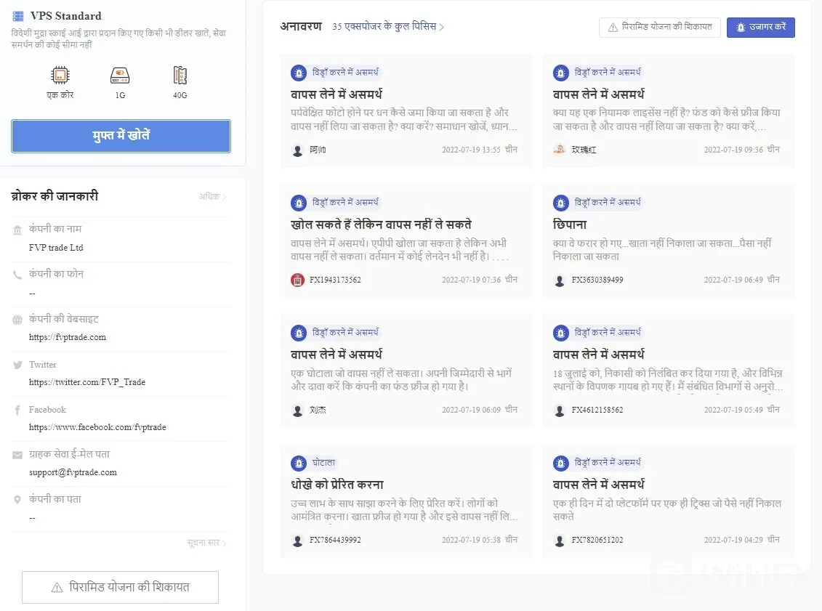This screenshot has width=822, height=611.
Task: Open the FVP_Trade Twitter link
Action: 87,382
